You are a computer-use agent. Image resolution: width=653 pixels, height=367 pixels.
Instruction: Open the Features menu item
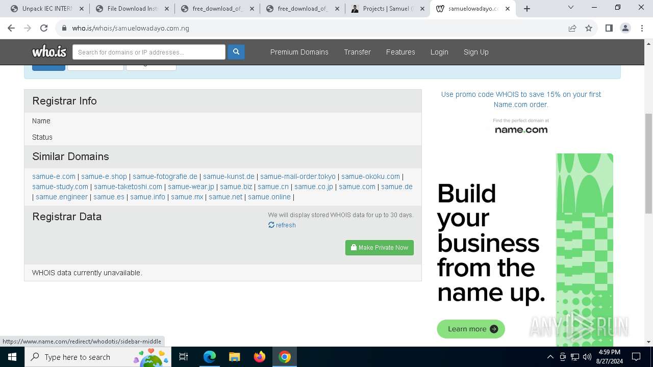[400, 52]
